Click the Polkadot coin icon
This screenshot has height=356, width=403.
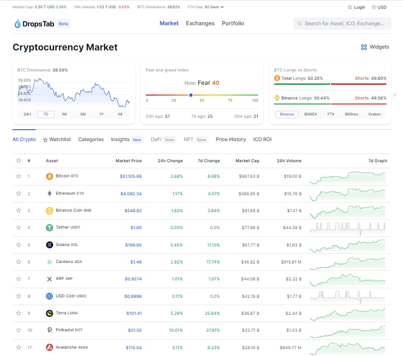click(x=50, y=330)
